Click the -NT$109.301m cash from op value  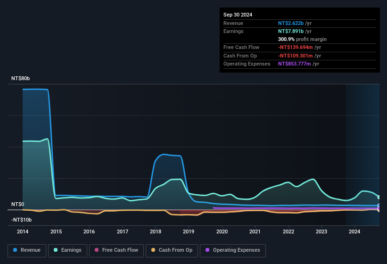point(296,56)
